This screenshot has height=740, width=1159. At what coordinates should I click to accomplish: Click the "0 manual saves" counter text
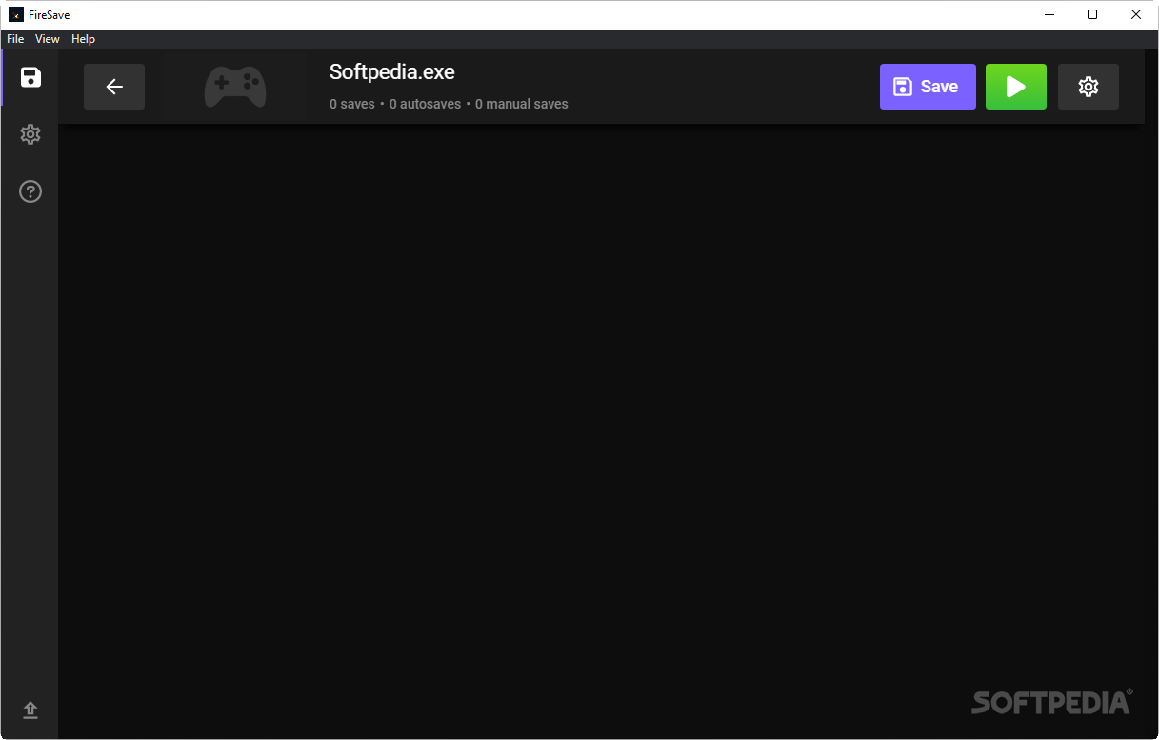coord(522,104)
